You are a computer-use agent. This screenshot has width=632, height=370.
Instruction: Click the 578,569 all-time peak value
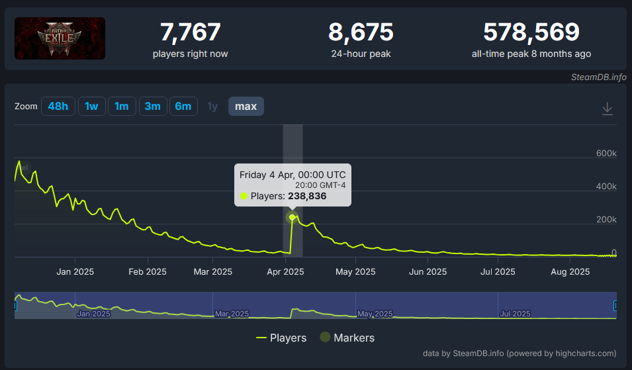pos(531,32)
